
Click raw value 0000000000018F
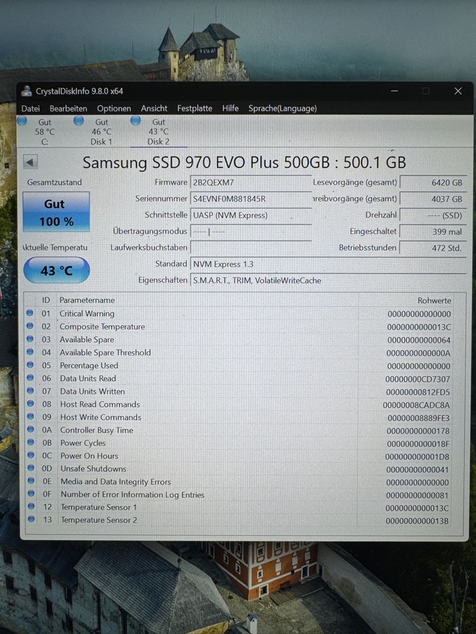(x=418, y=444)
